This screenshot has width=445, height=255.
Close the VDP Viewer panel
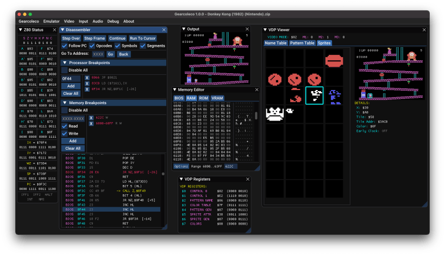(424, 30)
